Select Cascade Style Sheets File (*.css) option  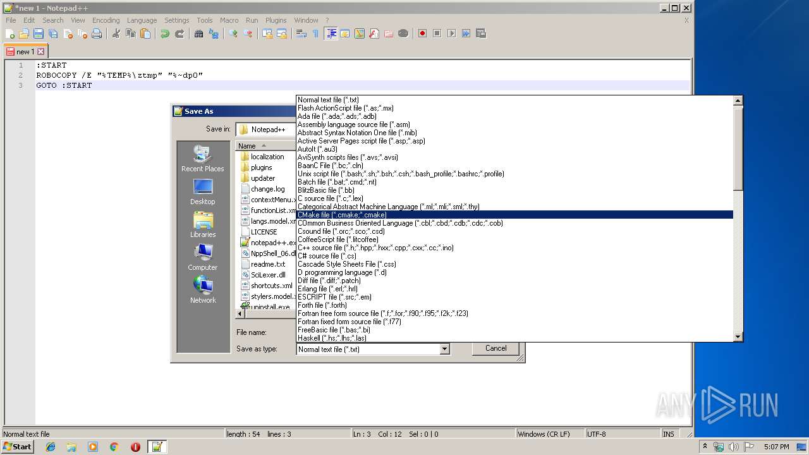[514, 264]
